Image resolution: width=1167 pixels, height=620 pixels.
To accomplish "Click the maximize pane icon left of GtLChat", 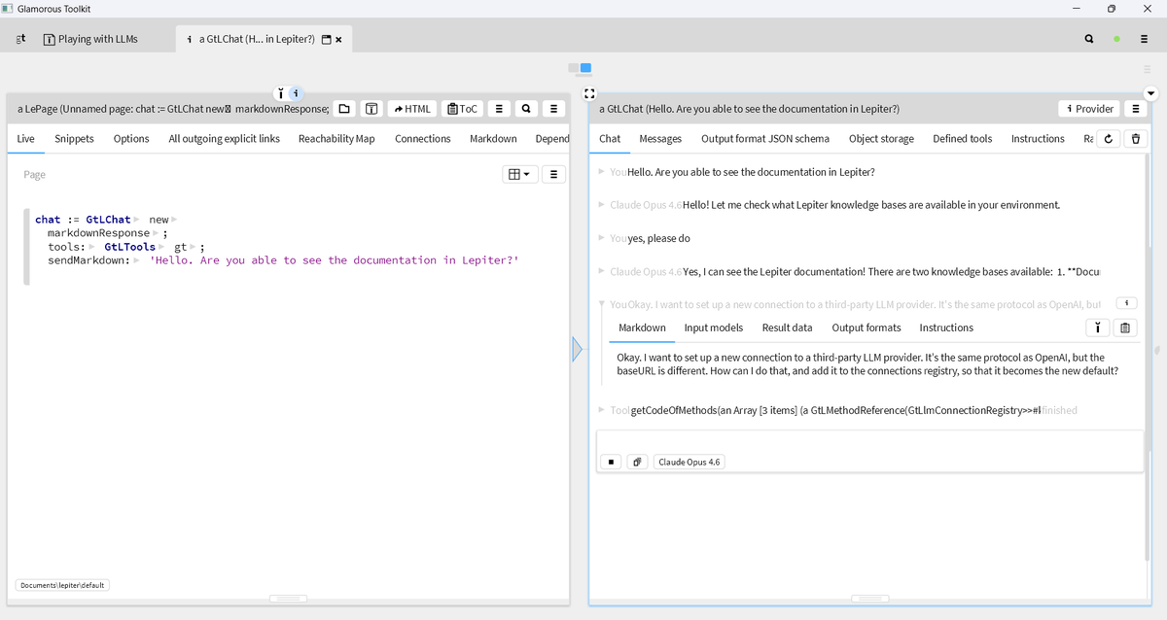I will pos(589,94).
